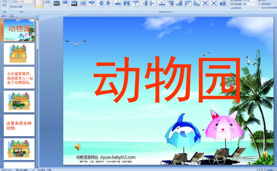
Task: Click the speaker icon near palm tree
Action: pyautogui.click(x=265, y=154)
